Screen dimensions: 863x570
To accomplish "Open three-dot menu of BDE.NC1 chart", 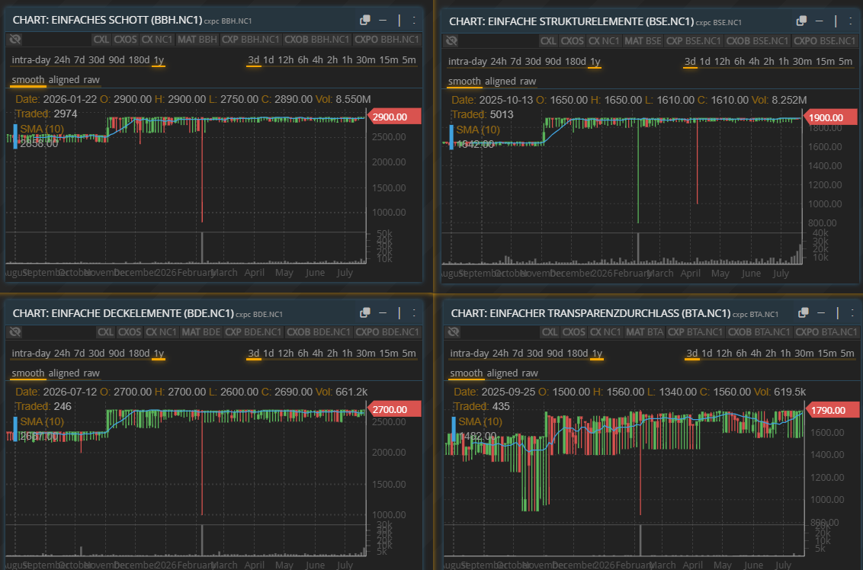I will (414, 313).
